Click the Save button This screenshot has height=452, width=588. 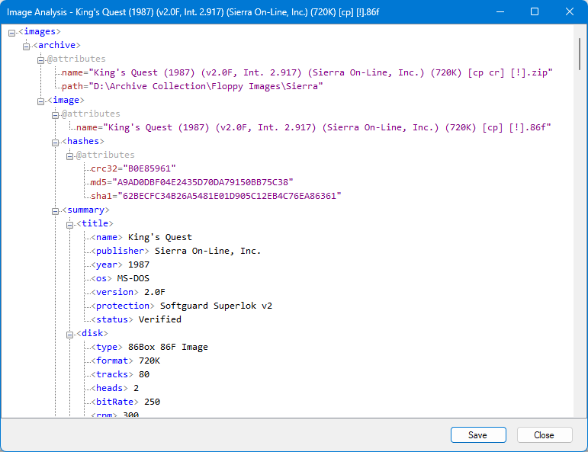[478, 434]
